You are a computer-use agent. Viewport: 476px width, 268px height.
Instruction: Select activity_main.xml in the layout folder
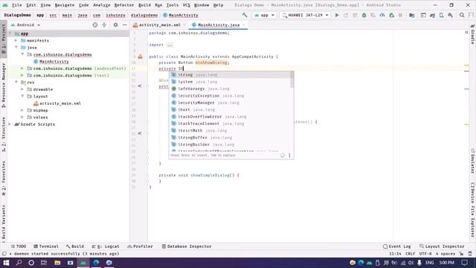[x=60, y=103]
